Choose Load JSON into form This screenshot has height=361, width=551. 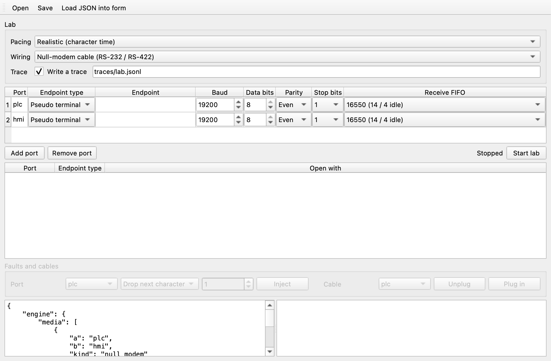[x=94, y=8]
